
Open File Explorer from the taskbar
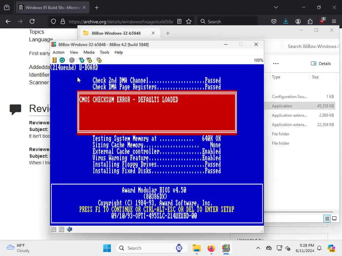[x=196, y=248]
